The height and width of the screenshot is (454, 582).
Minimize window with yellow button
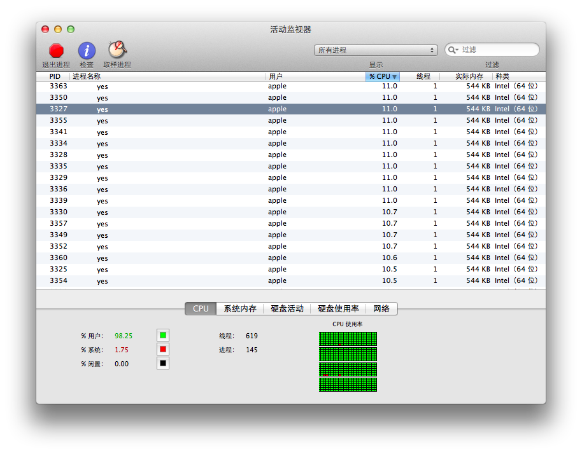[x=58, y=29]
